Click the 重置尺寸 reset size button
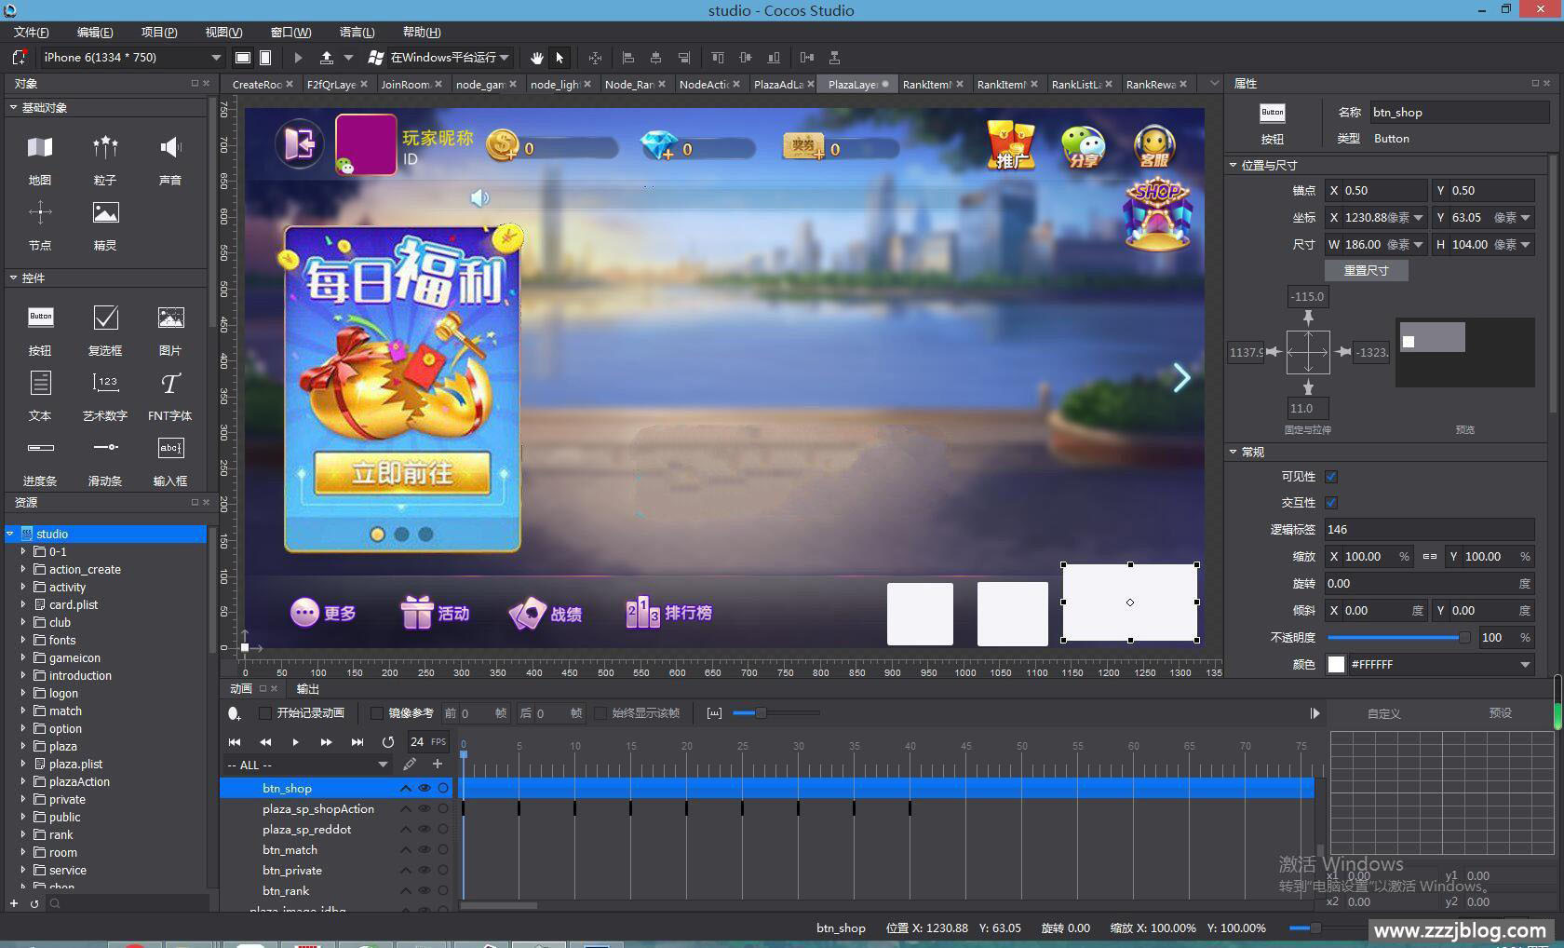Image resolution: width=1564 pixels, height=948 pixels. coord(1366,270)
